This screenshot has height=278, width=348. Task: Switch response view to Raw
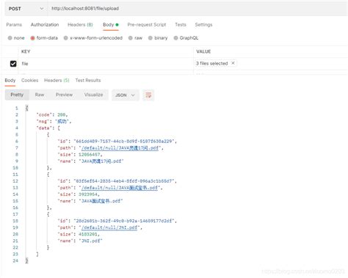(x=40, y=95)
